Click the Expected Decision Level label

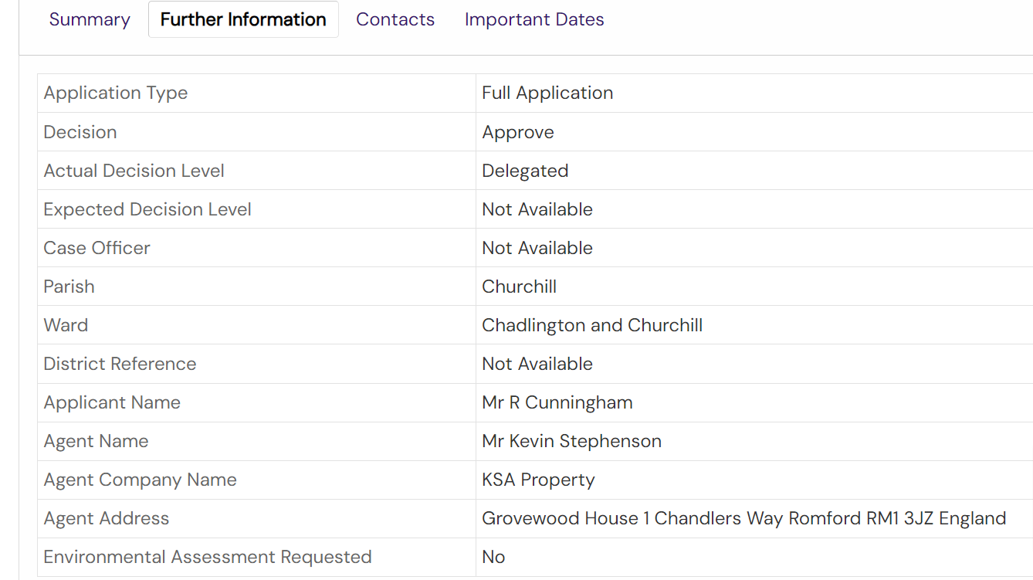(x=147, y=209)
